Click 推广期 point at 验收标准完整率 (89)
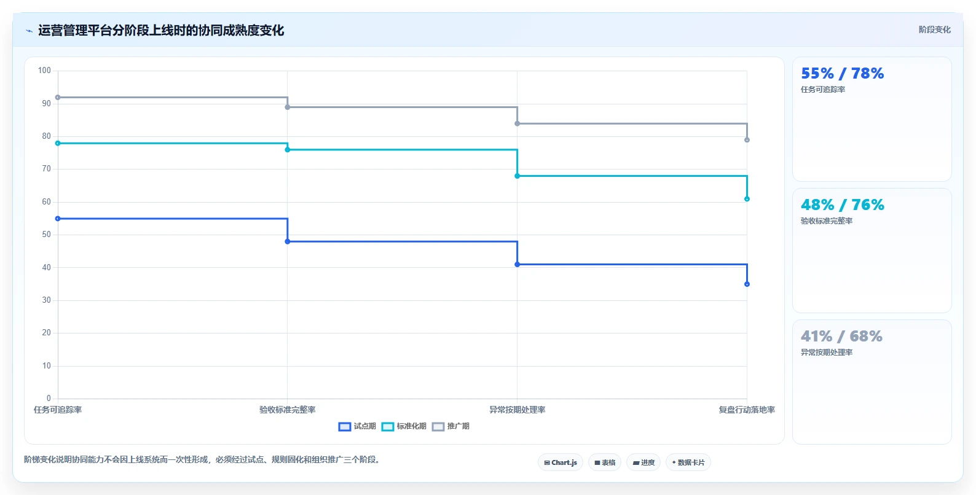 [288, 107]
